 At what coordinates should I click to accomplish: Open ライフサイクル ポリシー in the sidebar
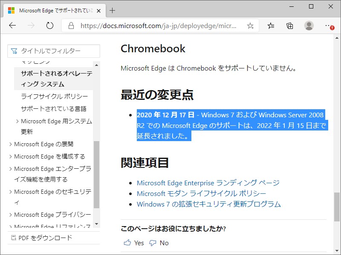tap(55, 96)
